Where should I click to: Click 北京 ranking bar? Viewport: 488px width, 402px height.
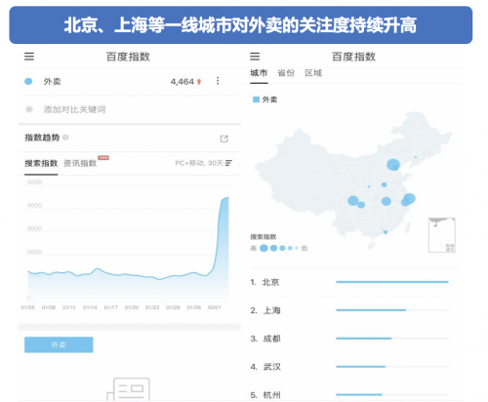(392, 282)
